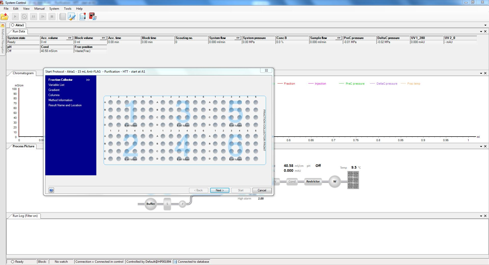Click the W waste valve in Process Picture

(x=335, y=181)
